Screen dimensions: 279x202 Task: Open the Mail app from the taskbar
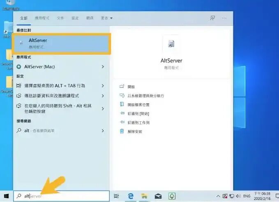158,196
